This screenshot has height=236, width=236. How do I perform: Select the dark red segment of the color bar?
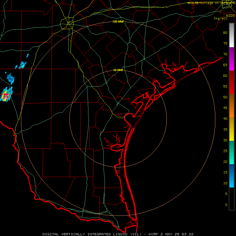click(232, 82)
